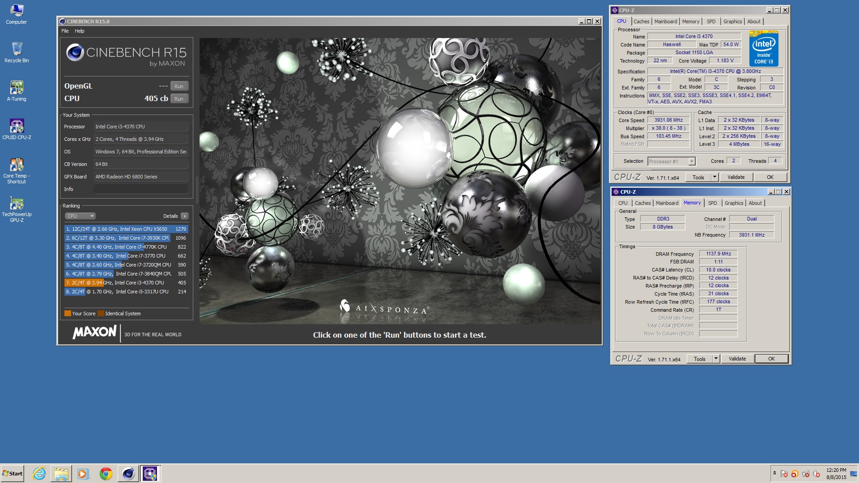Switch to Cinebench via taskbar icon
Image resolution: width=859 pixels, height=483 pixels.
point(128,474)
